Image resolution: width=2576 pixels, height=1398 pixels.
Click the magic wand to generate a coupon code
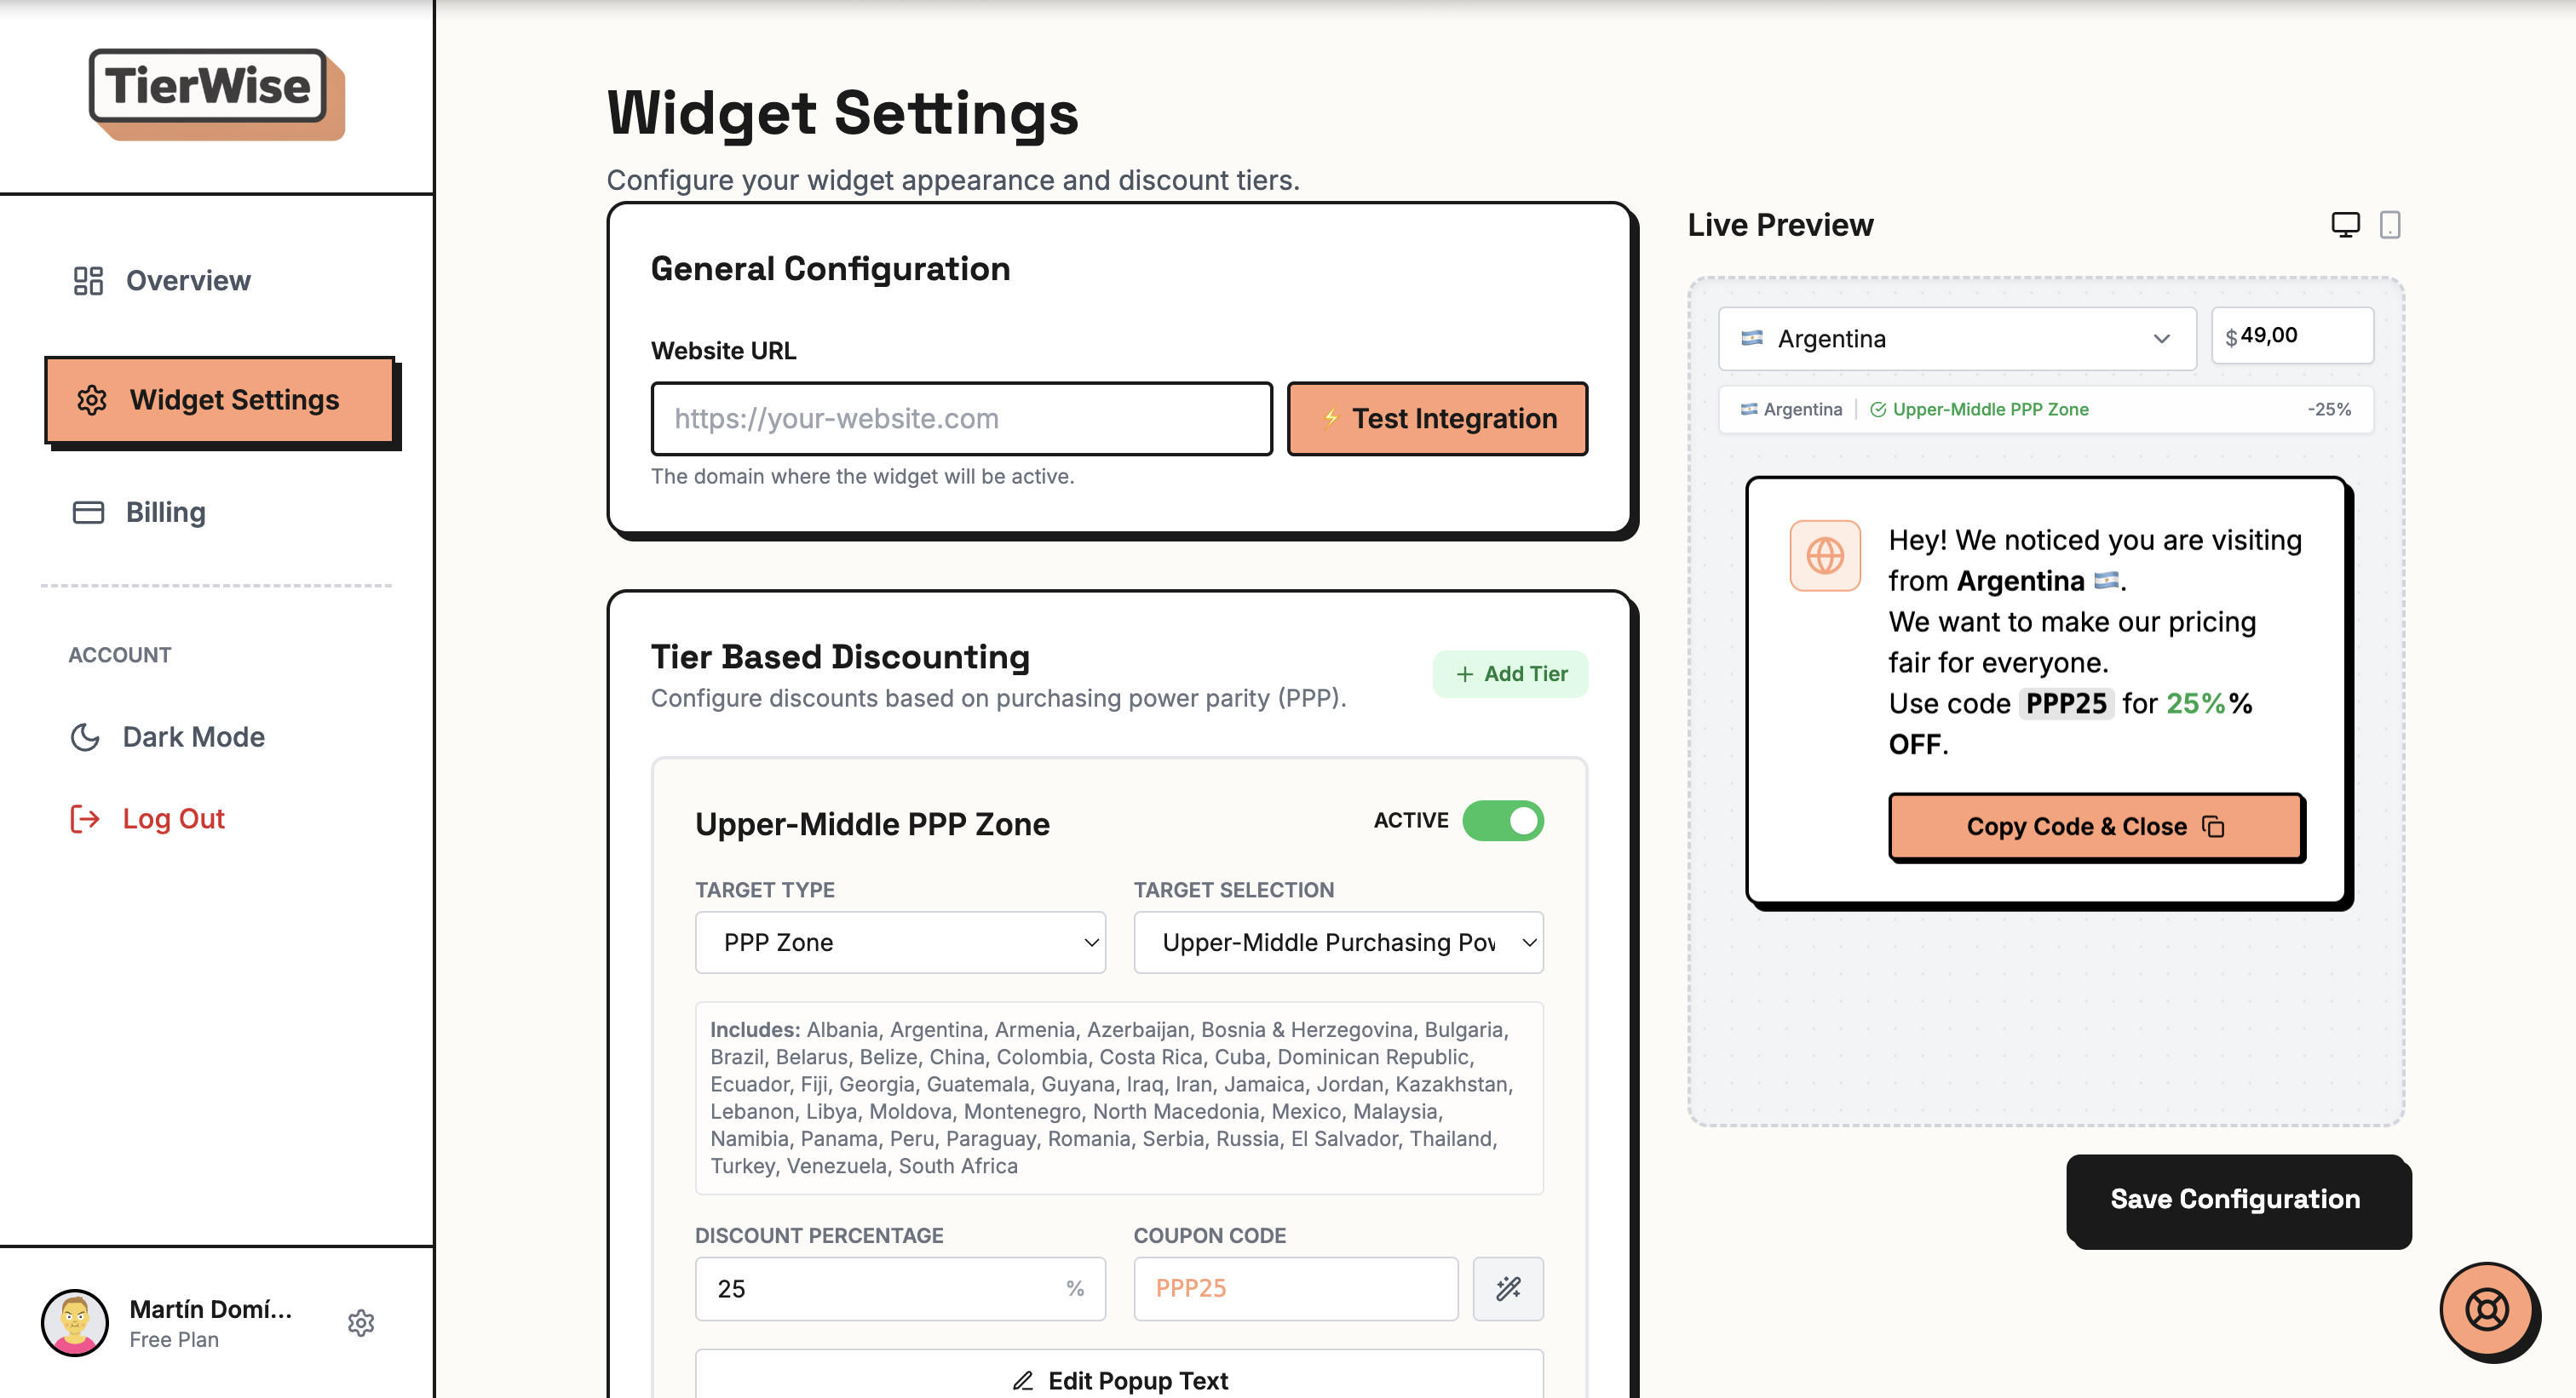pyautogui.click(x=1509, y=1288)
